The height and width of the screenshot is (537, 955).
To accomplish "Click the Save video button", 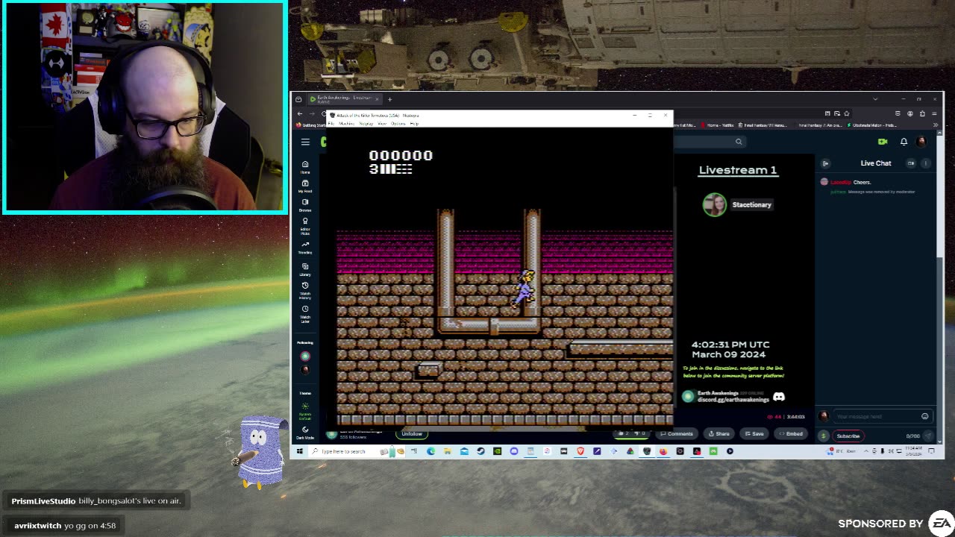I will (x=754, y=434).
